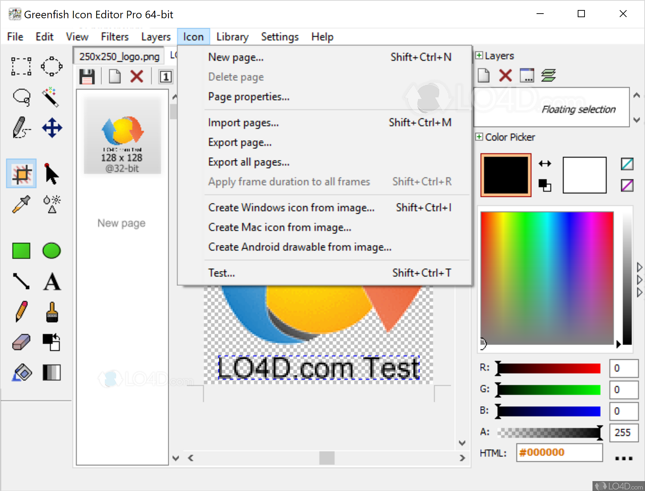Select the Text tool
This screenshot has height=491, width=645.
51,282
